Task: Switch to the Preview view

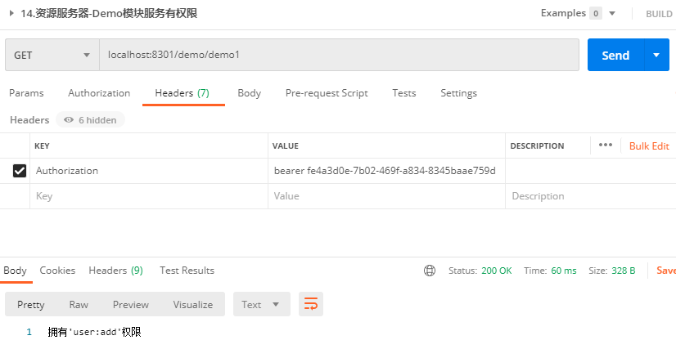Action: [131, 305]
